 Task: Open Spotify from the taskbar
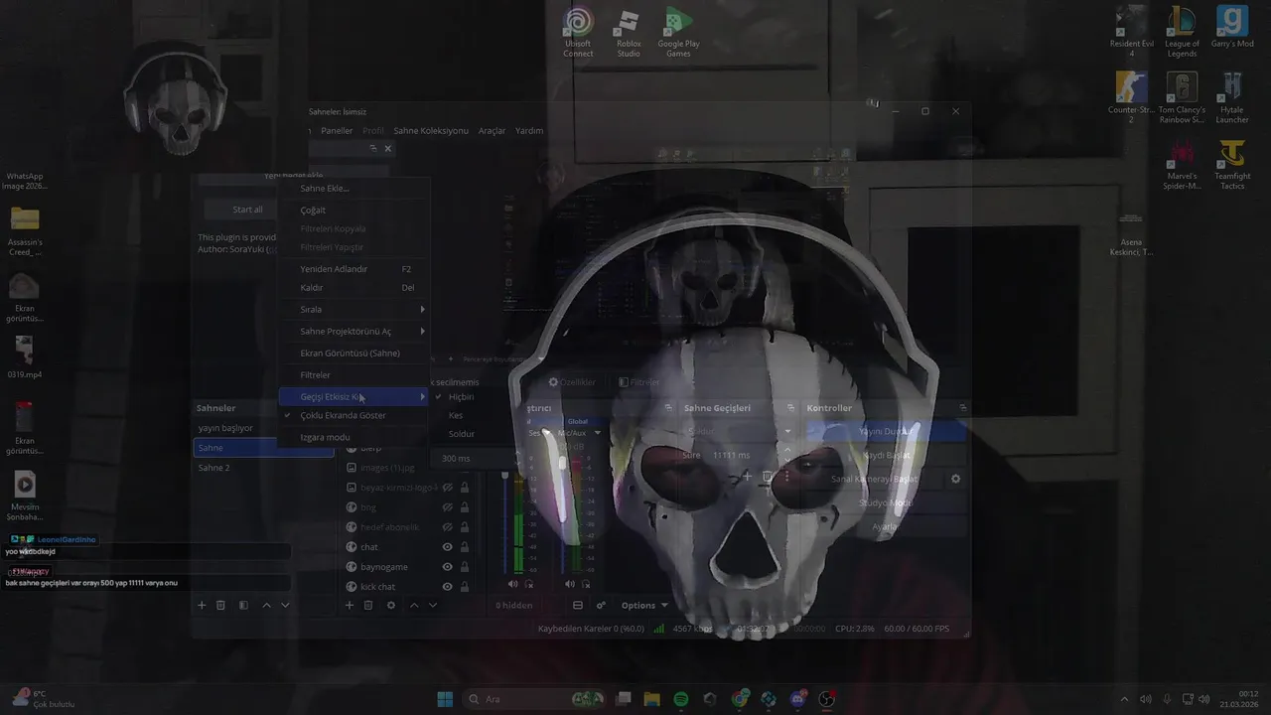[x=680, y=699]
